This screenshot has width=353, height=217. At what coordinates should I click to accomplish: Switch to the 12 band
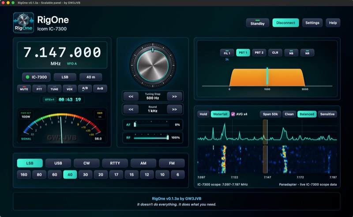(x=147, y=175)
